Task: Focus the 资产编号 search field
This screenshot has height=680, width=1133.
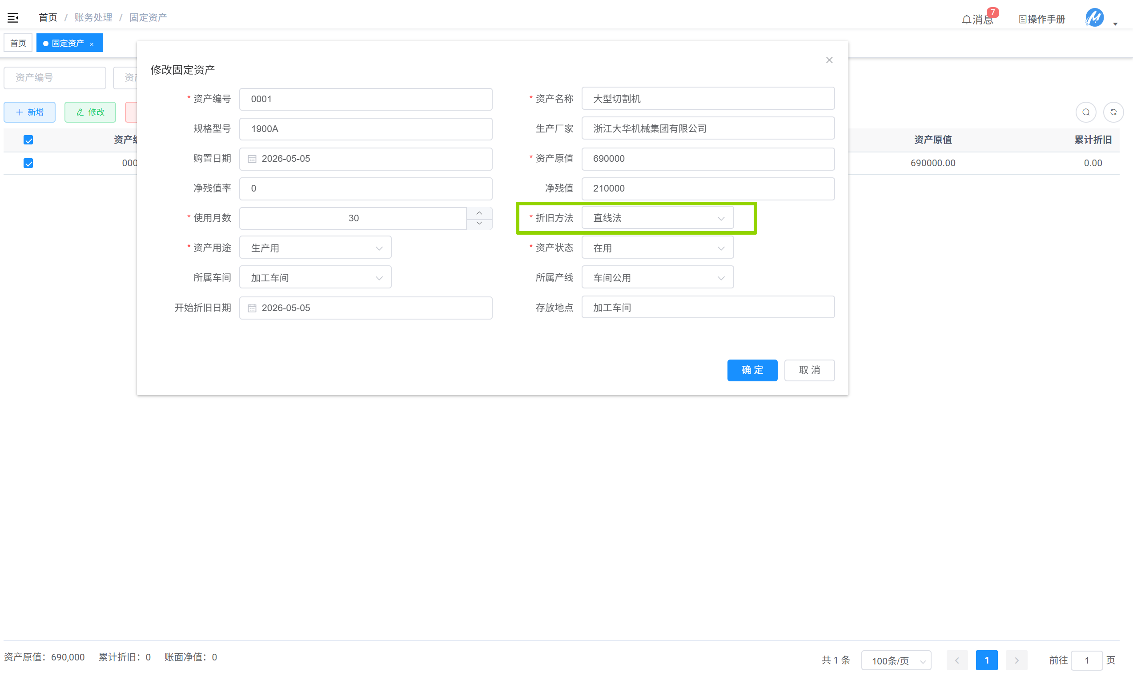Action: pos(55,78)
